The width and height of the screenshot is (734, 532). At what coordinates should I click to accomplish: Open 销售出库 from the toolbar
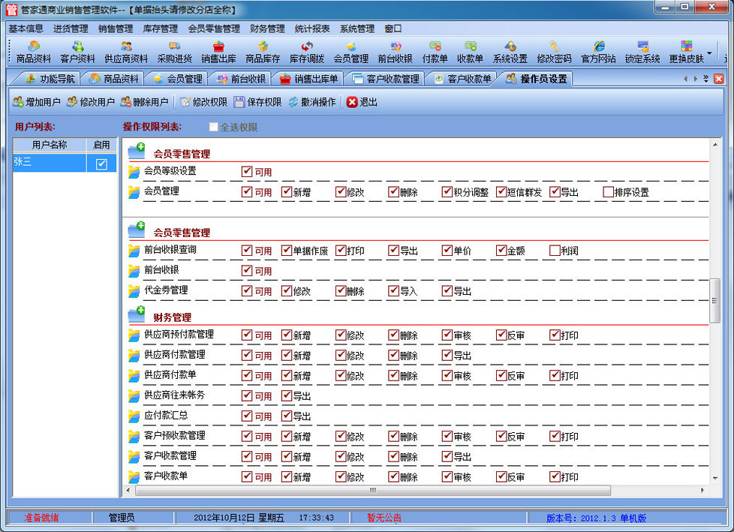pos(218,52)
